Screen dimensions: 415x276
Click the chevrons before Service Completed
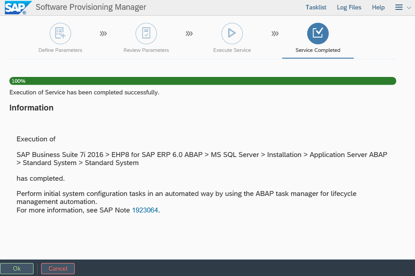click(275, 33)
